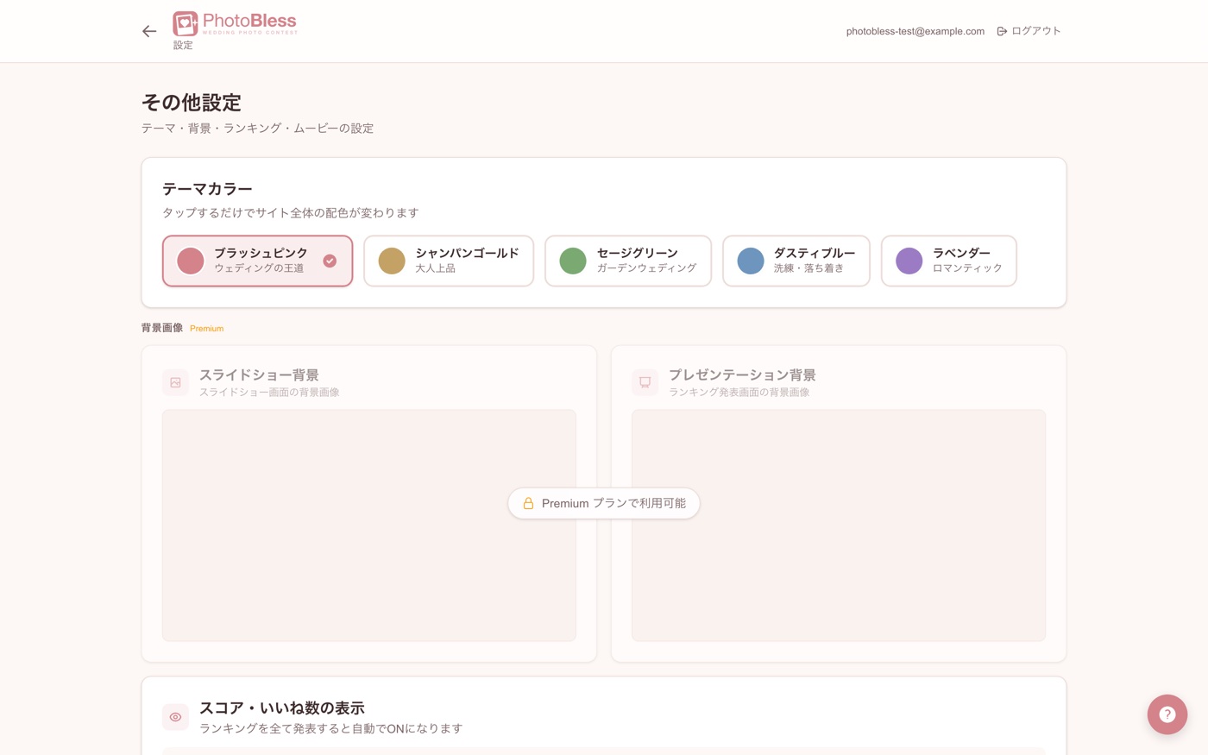This screenshot has width=1208, height=755.
Task: Click the slideshow background image icon
Action: (175, 382)
